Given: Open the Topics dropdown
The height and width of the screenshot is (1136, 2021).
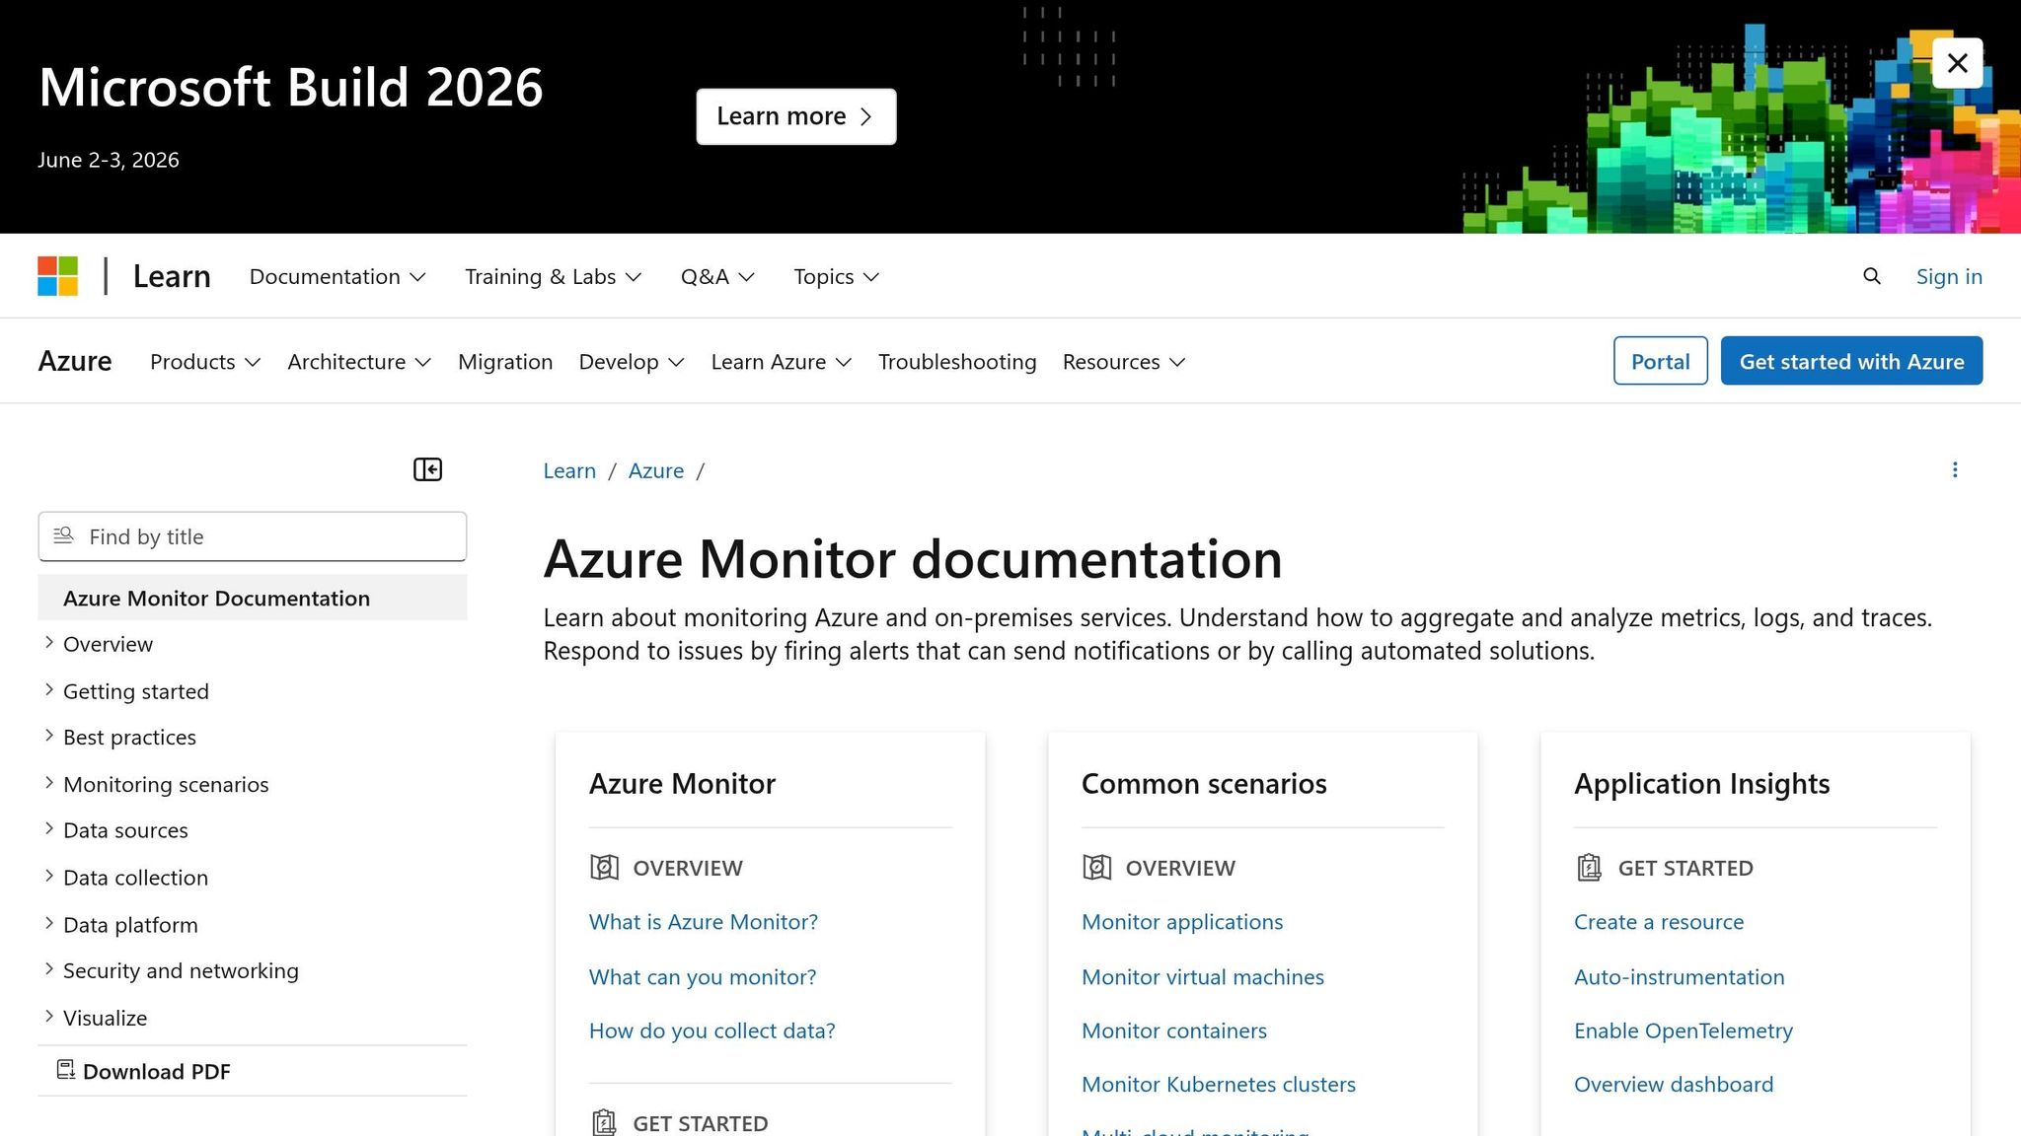Looking at the screenshot, I should tap(834, 277).
